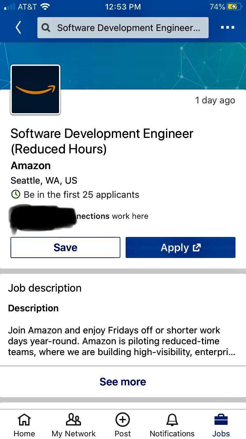Tap the battery indicator showing 74%

tap(230, 7)
